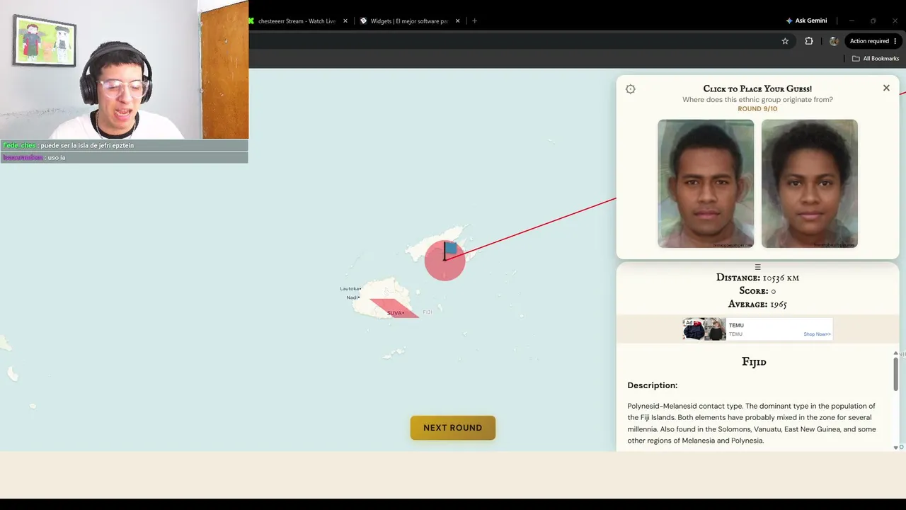Click Ask Gemini button
The width and height of the screenshot is (906, 510).
[x=806, y=21]
